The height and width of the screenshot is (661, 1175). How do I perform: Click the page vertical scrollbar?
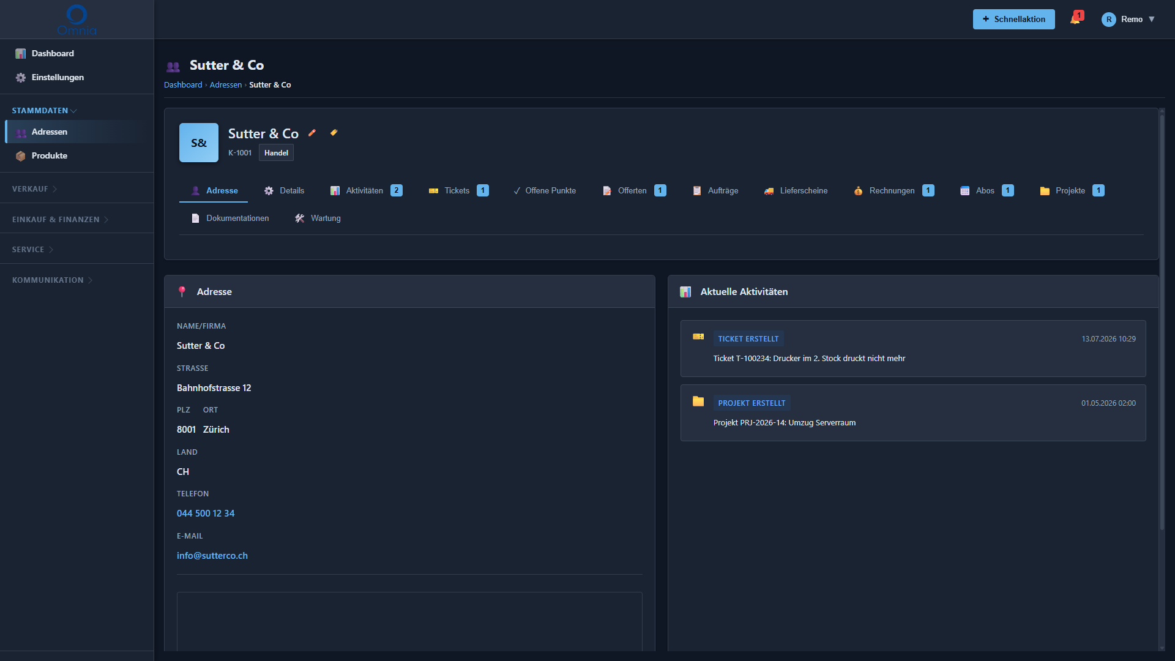(1162, 321)
